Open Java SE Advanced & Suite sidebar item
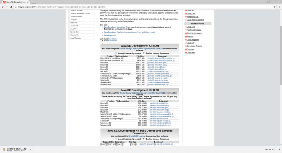The image size is (282, 153). 80,14
